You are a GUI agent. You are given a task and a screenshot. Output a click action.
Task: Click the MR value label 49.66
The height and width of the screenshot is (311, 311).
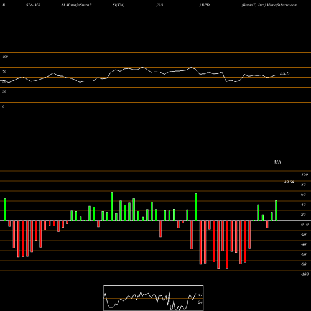point(289,182)
